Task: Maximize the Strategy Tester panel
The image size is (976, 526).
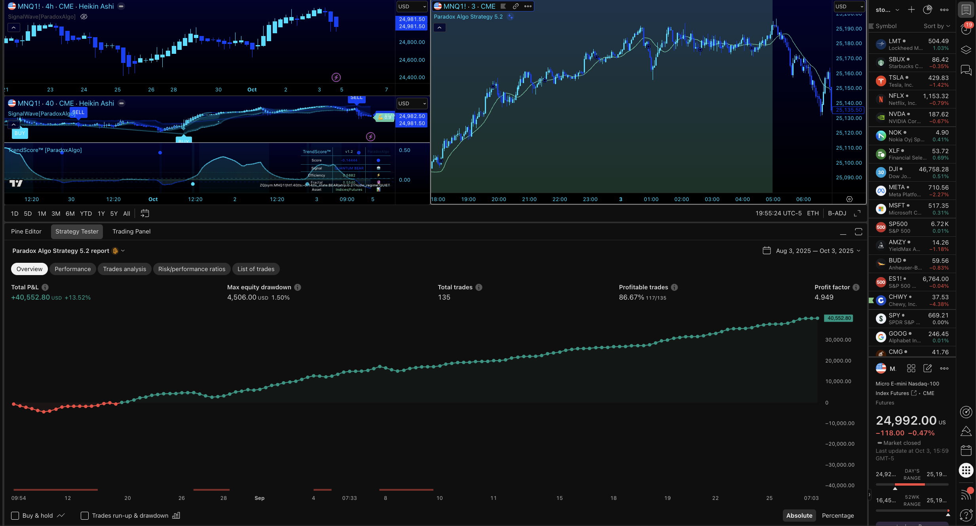Action: pyautogui.click(x=858, y=232)
